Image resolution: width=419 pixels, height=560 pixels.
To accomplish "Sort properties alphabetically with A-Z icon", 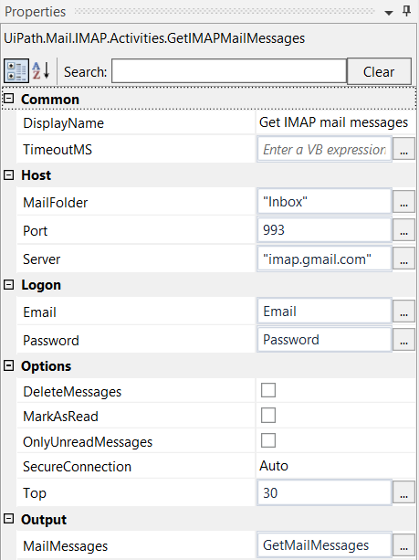I will pos(41,71).
